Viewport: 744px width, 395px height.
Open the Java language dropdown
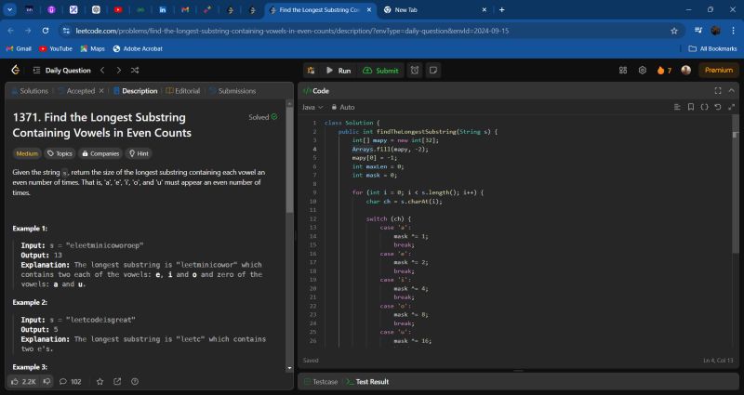pyautogui.click(x=312, y=107)
